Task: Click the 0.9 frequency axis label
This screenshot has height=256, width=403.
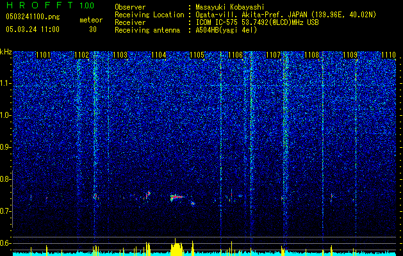Action: point(6,147)
